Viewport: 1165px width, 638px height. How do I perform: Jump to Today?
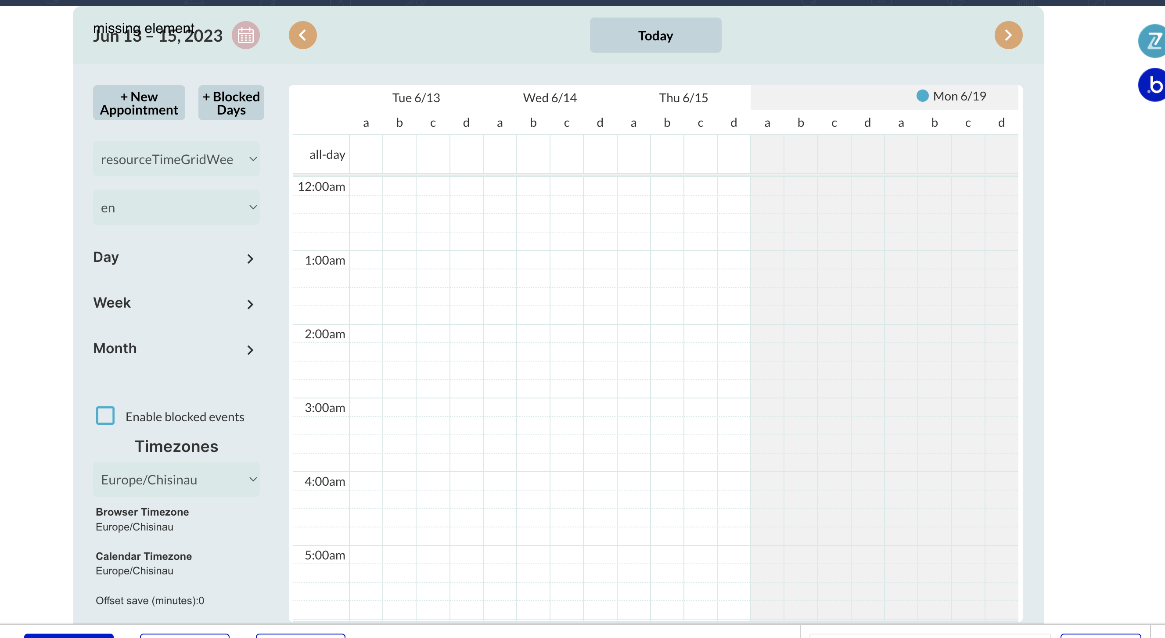(655, 35)
